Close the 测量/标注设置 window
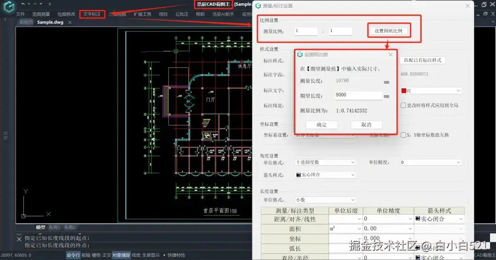The image size is (496, 260). (x=468, y=5)
